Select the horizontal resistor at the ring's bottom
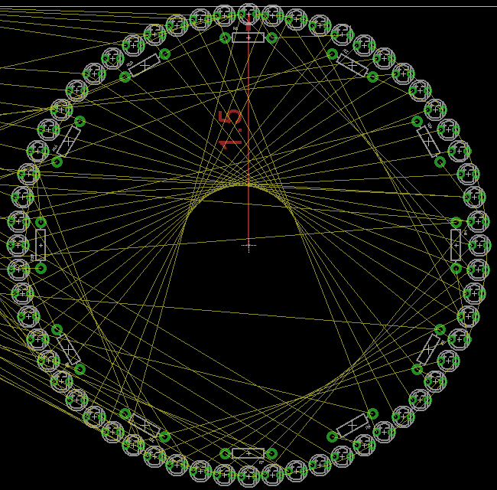The width and height of the screenshot is (497, 490). 248,453
